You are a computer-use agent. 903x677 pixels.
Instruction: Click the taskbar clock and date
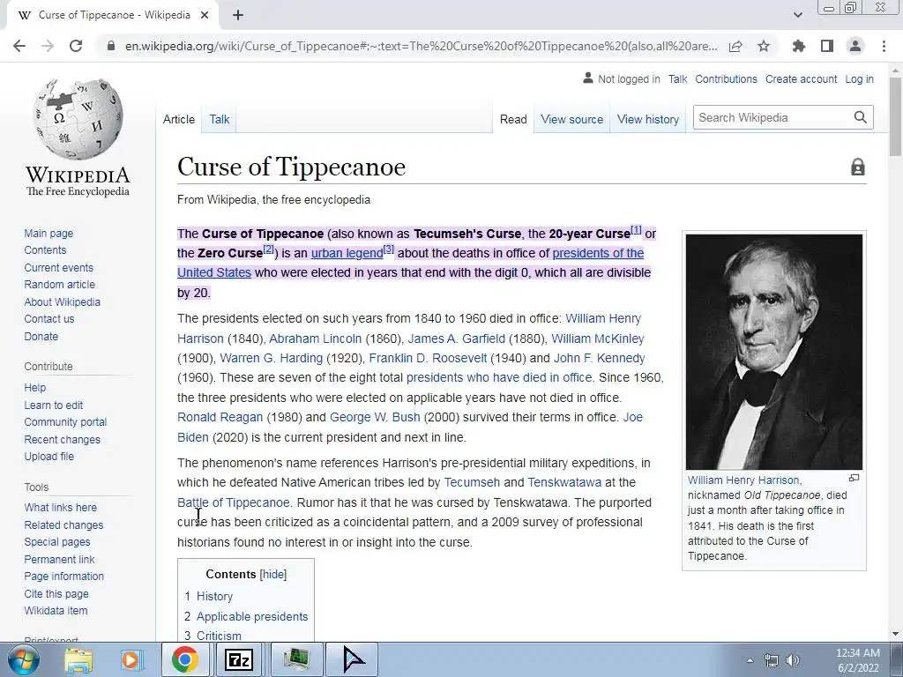(857, 660)
